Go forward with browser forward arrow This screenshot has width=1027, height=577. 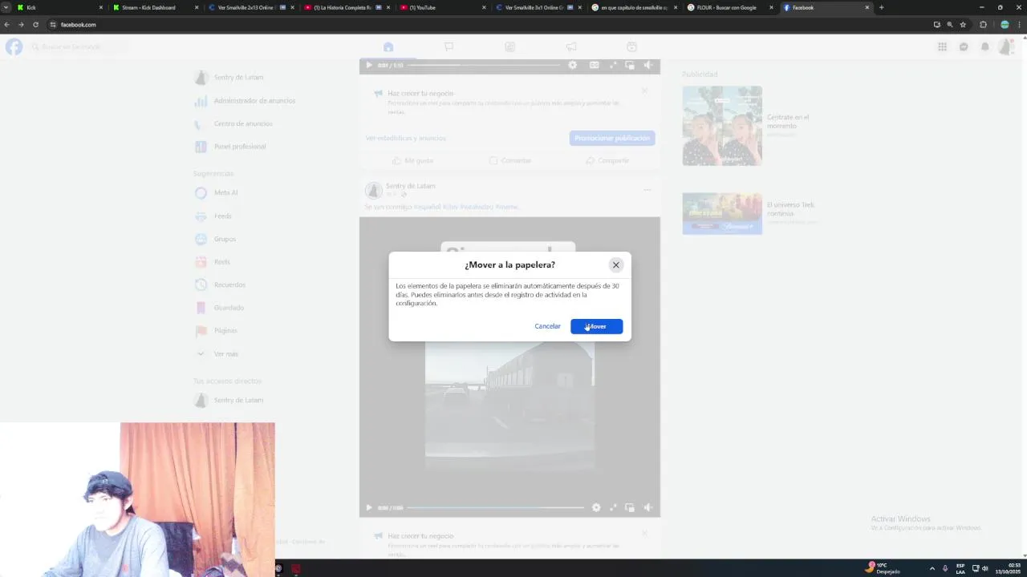[21, 25]
